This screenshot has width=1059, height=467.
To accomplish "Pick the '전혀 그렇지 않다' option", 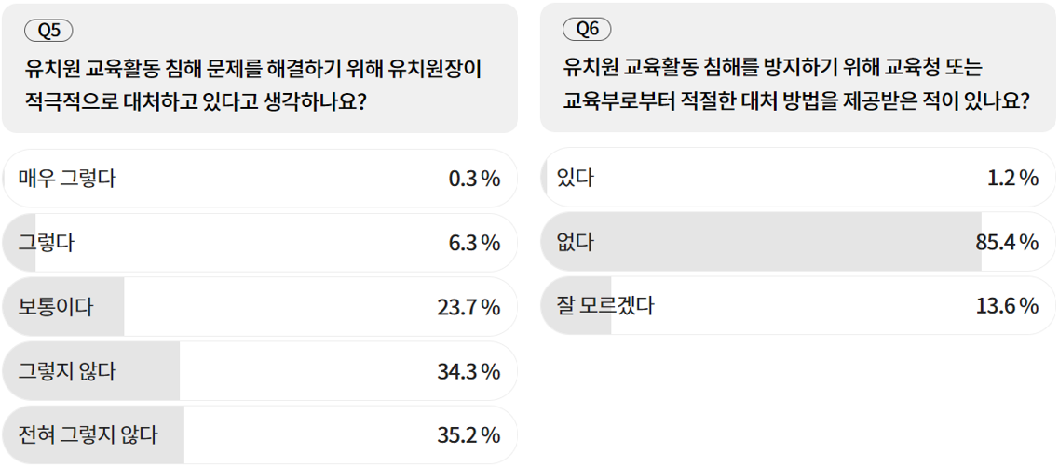I will tap(88, 434).
